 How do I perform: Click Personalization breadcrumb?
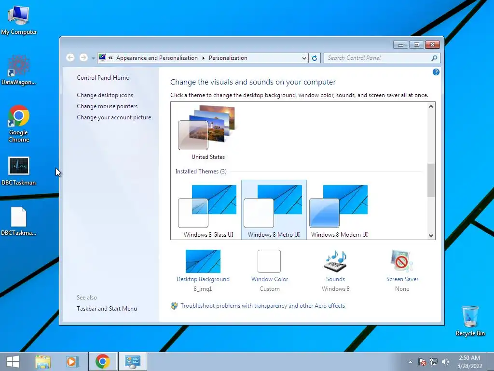coord(228,58)
